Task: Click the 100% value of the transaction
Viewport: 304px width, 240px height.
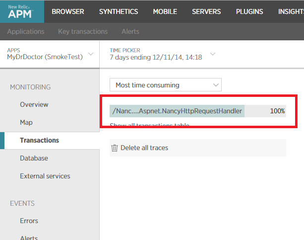Action: (277, 111)
